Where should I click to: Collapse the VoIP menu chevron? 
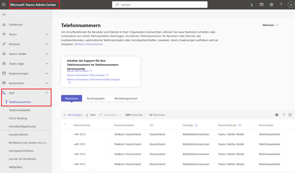[47, 93]
